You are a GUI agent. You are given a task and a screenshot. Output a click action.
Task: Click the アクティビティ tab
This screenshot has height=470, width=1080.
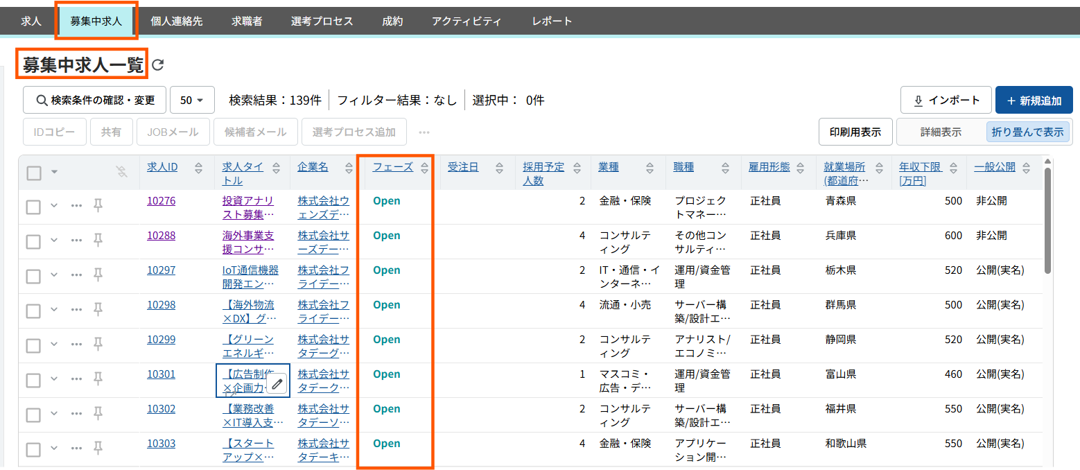[467, 21]
